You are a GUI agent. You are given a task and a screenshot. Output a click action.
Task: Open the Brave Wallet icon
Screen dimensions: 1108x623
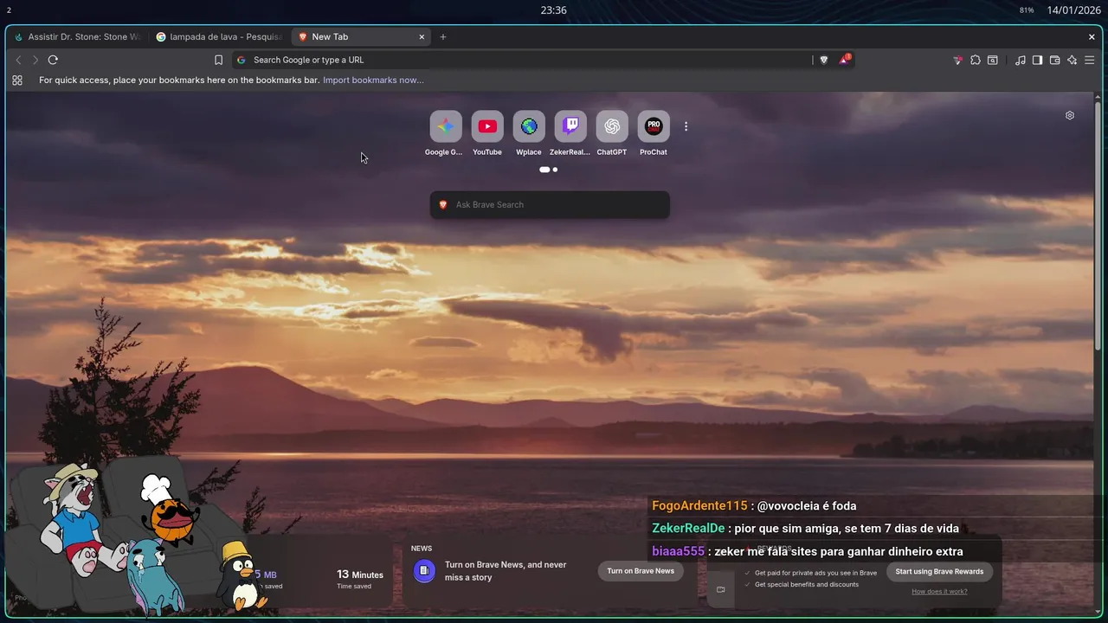pos(1055,60)
